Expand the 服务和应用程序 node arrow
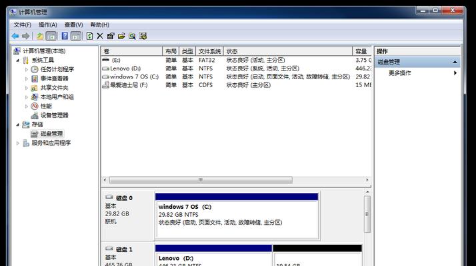Screen dimensions: 476x266 pos(17,143)
